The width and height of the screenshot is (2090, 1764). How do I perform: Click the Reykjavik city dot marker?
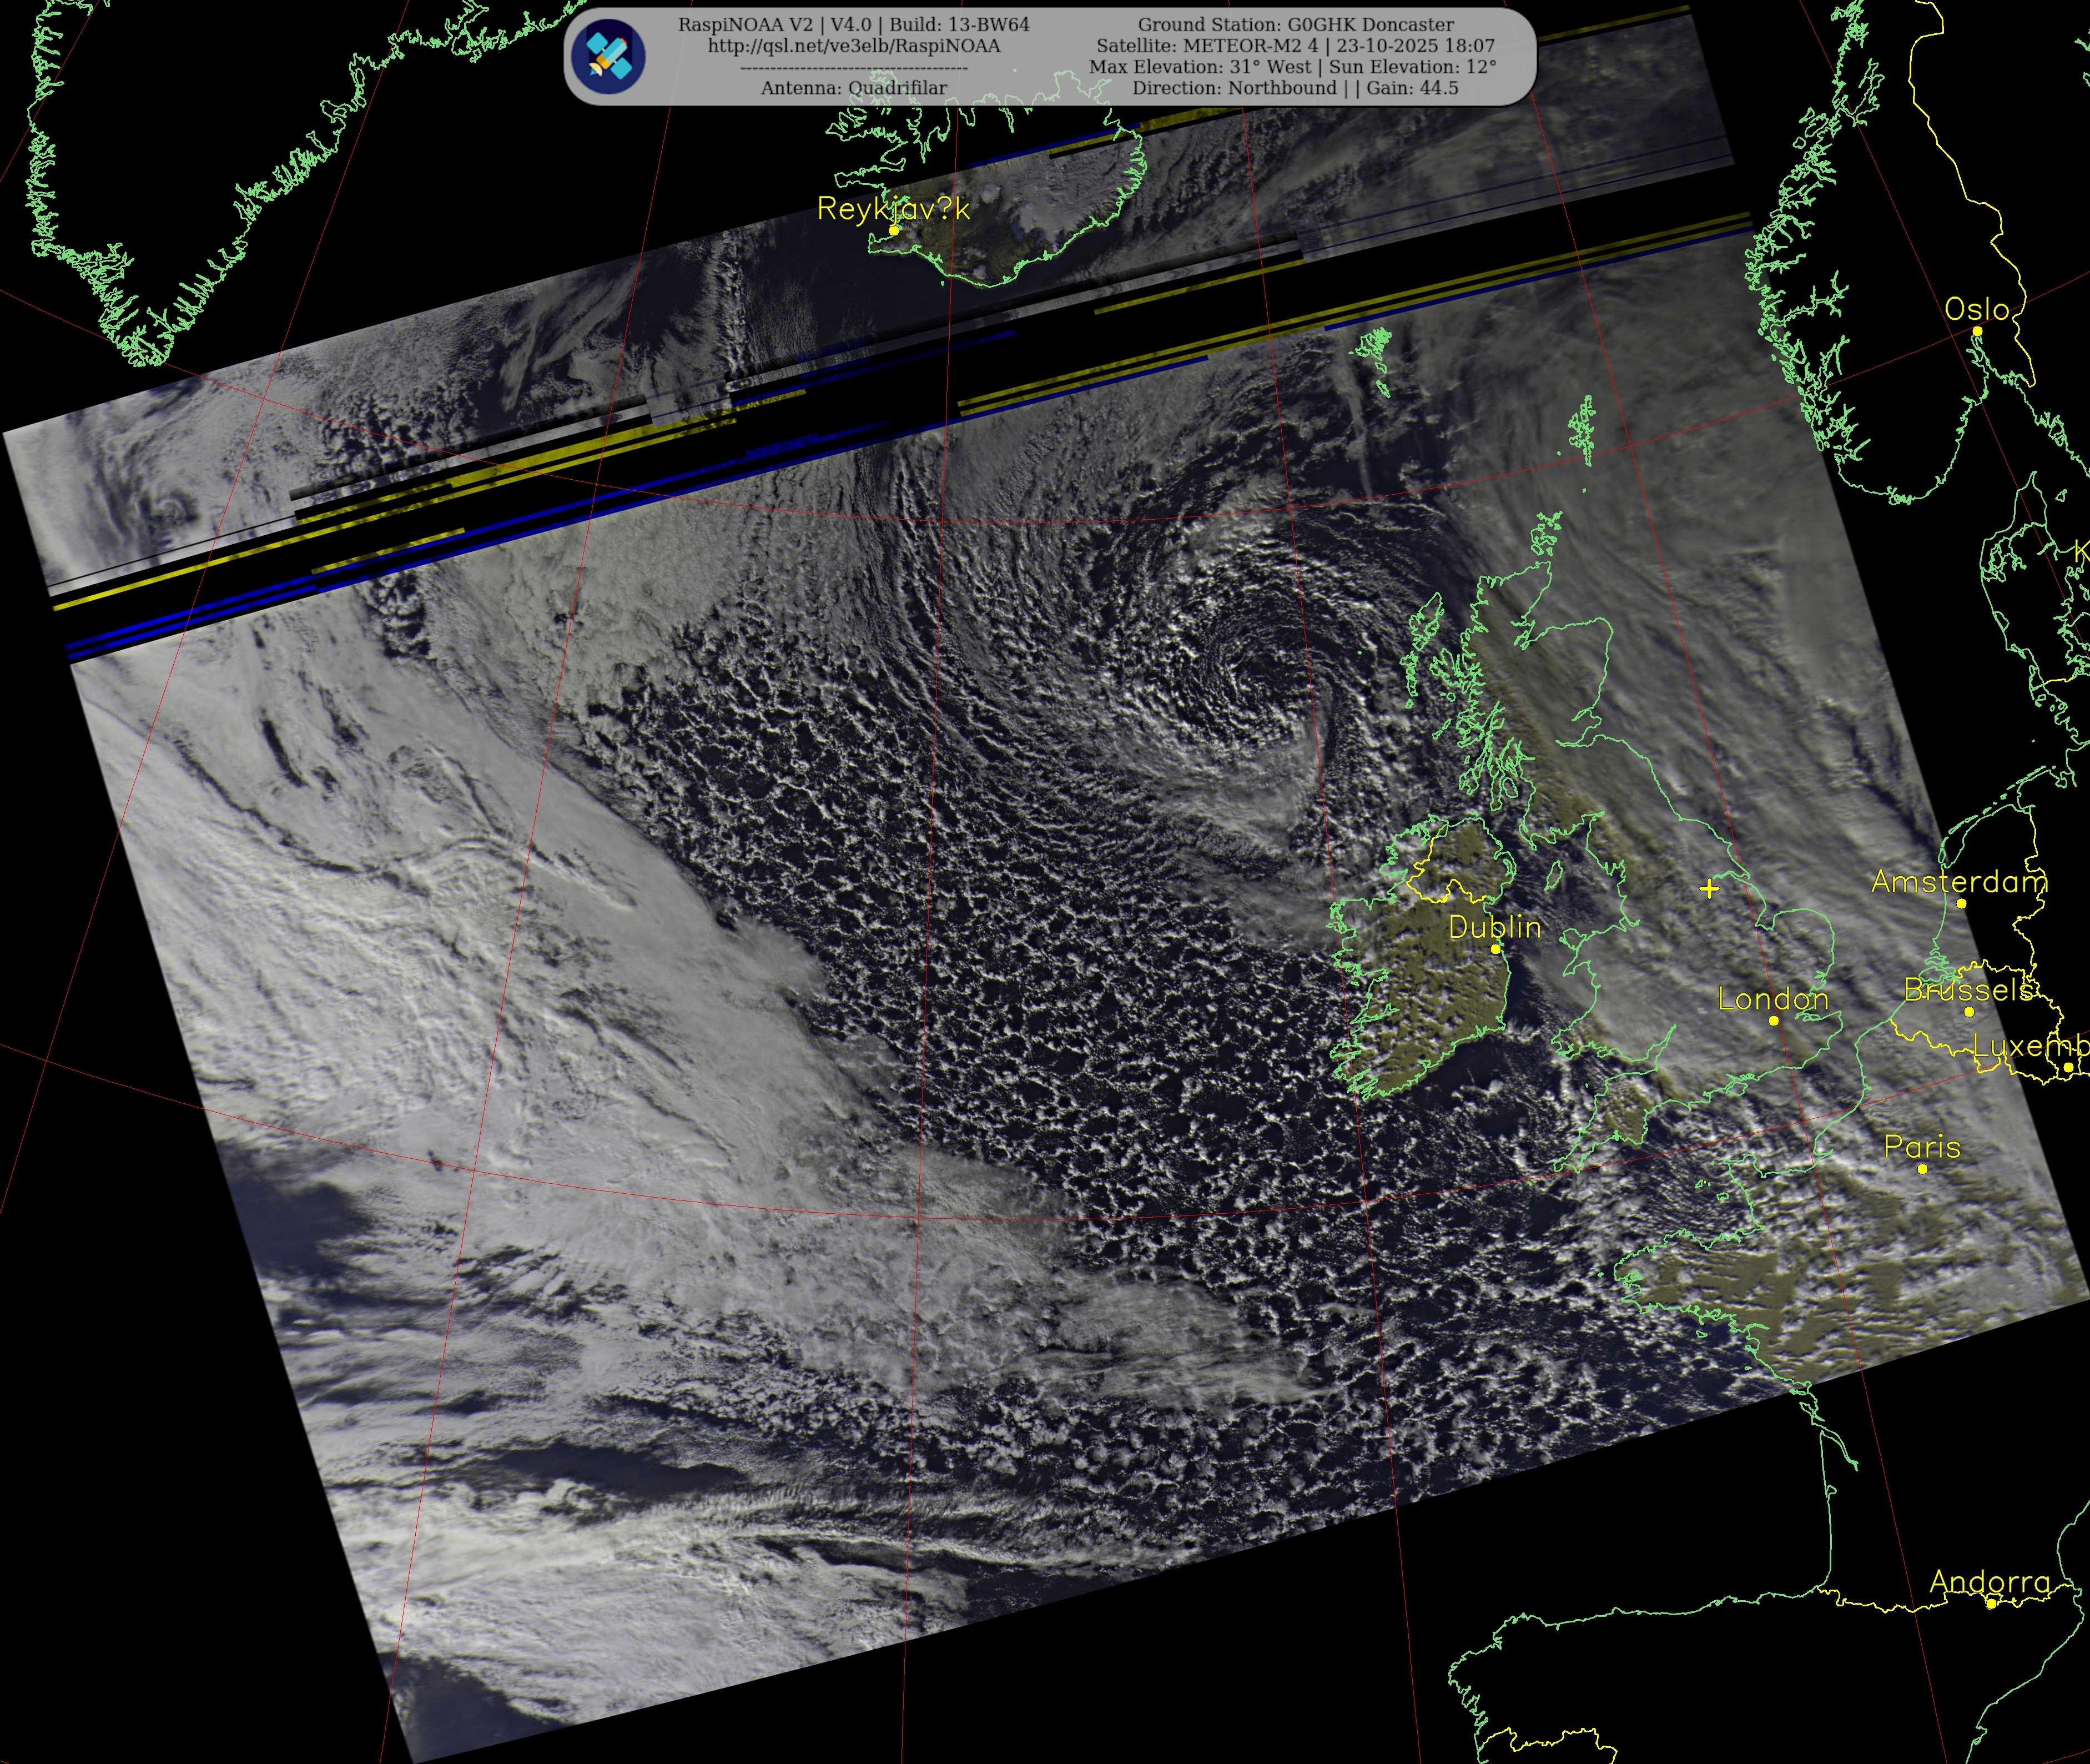click(x=895, y=230)
